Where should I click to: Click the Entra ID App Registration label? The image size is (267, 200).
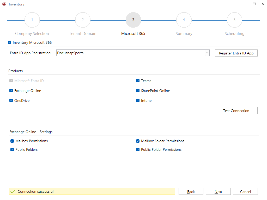click(x=31, y=53)
